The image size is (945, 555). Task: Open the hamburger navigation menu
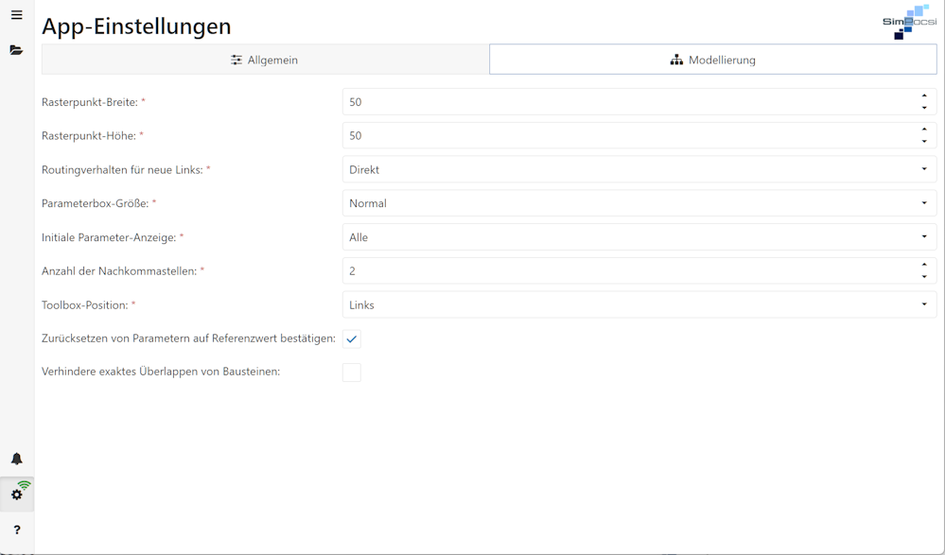(16, 14)
